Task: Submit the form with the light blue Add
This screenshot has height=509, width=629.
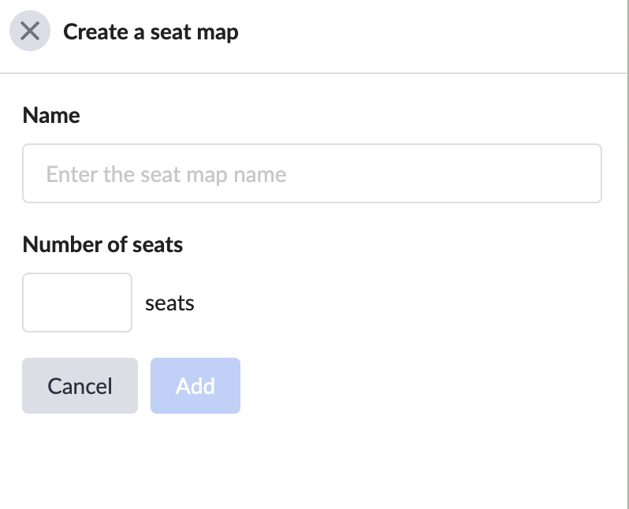Action: [195, 385]
